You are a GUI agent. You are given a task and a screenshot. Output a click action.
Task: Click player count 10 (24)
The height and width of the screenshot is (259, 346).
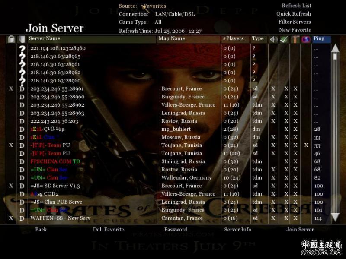coord(232,178)
